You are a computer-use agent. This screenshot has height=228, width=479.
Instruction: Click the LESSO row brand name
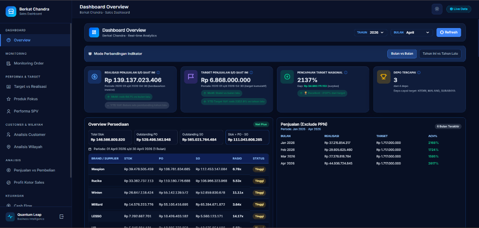pyautogui.click(x=96, y=216)
